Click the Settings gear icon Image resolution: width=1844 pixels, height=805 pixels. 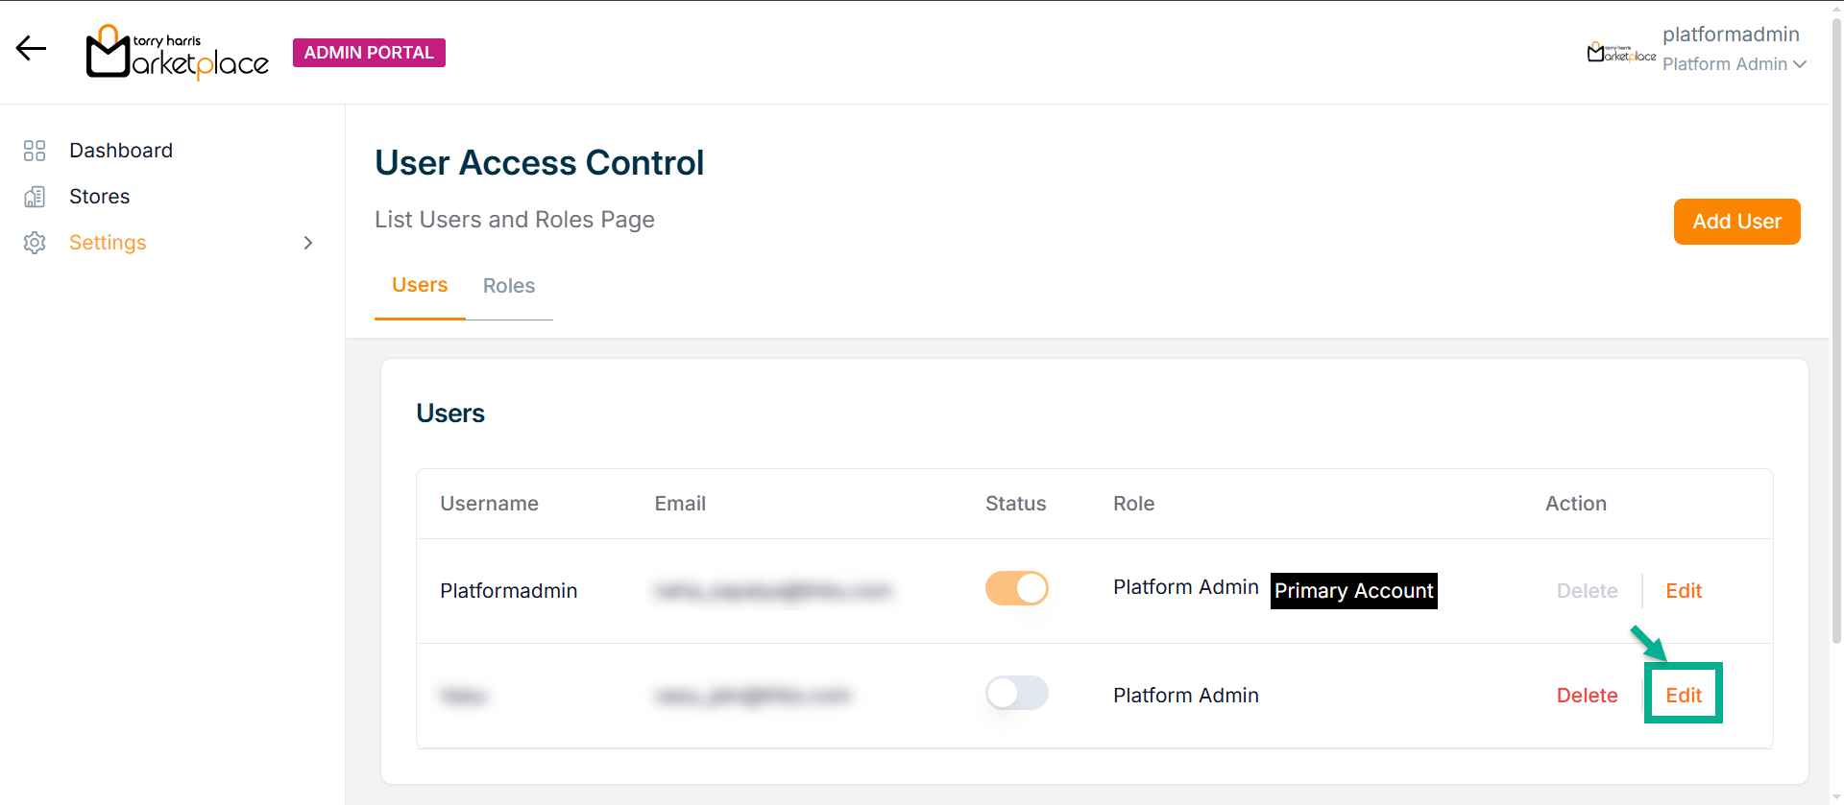(x=35, y=243)
